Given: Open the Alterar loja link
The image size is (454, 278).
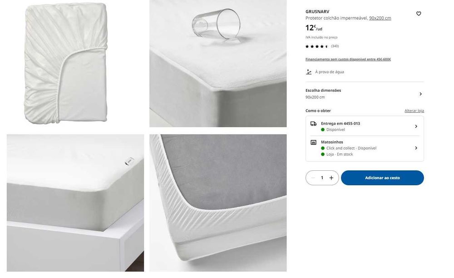Looking at the screenshot, I should [x=414, y=111].
